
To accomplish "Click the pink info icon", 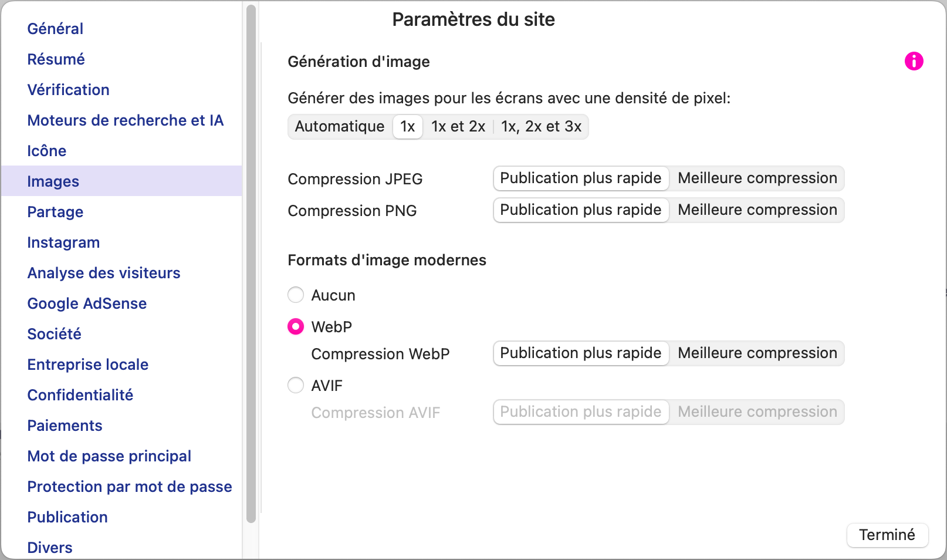I will pos(914,61).
